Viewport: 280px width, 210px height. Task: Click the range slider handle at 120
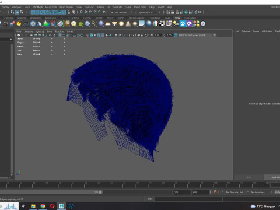click(100, 192)
